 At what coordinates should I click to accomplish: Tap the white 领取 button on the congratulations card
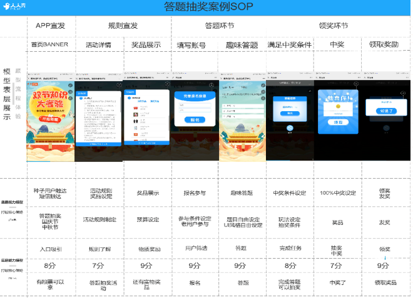pyautogui.click(x=338, y=122)
